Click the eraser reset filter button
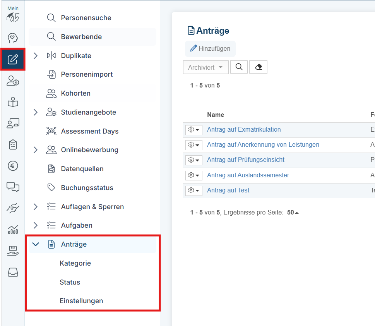The height and width of the screenshot is (326, 375). 258,67
